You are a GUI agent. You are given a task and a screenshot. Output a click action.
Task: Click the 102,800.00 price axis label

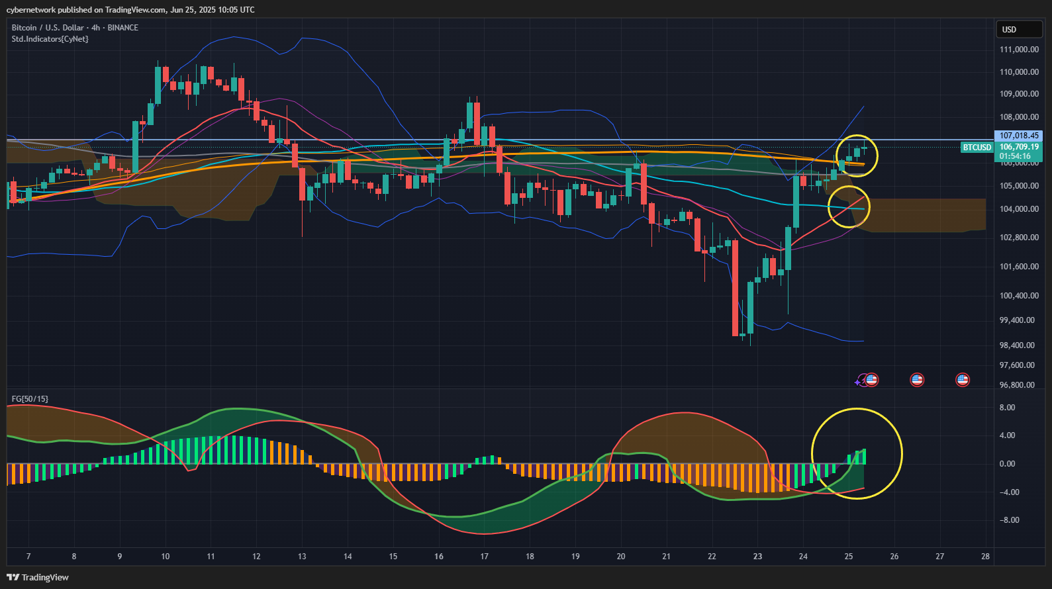click(1019, 238)
